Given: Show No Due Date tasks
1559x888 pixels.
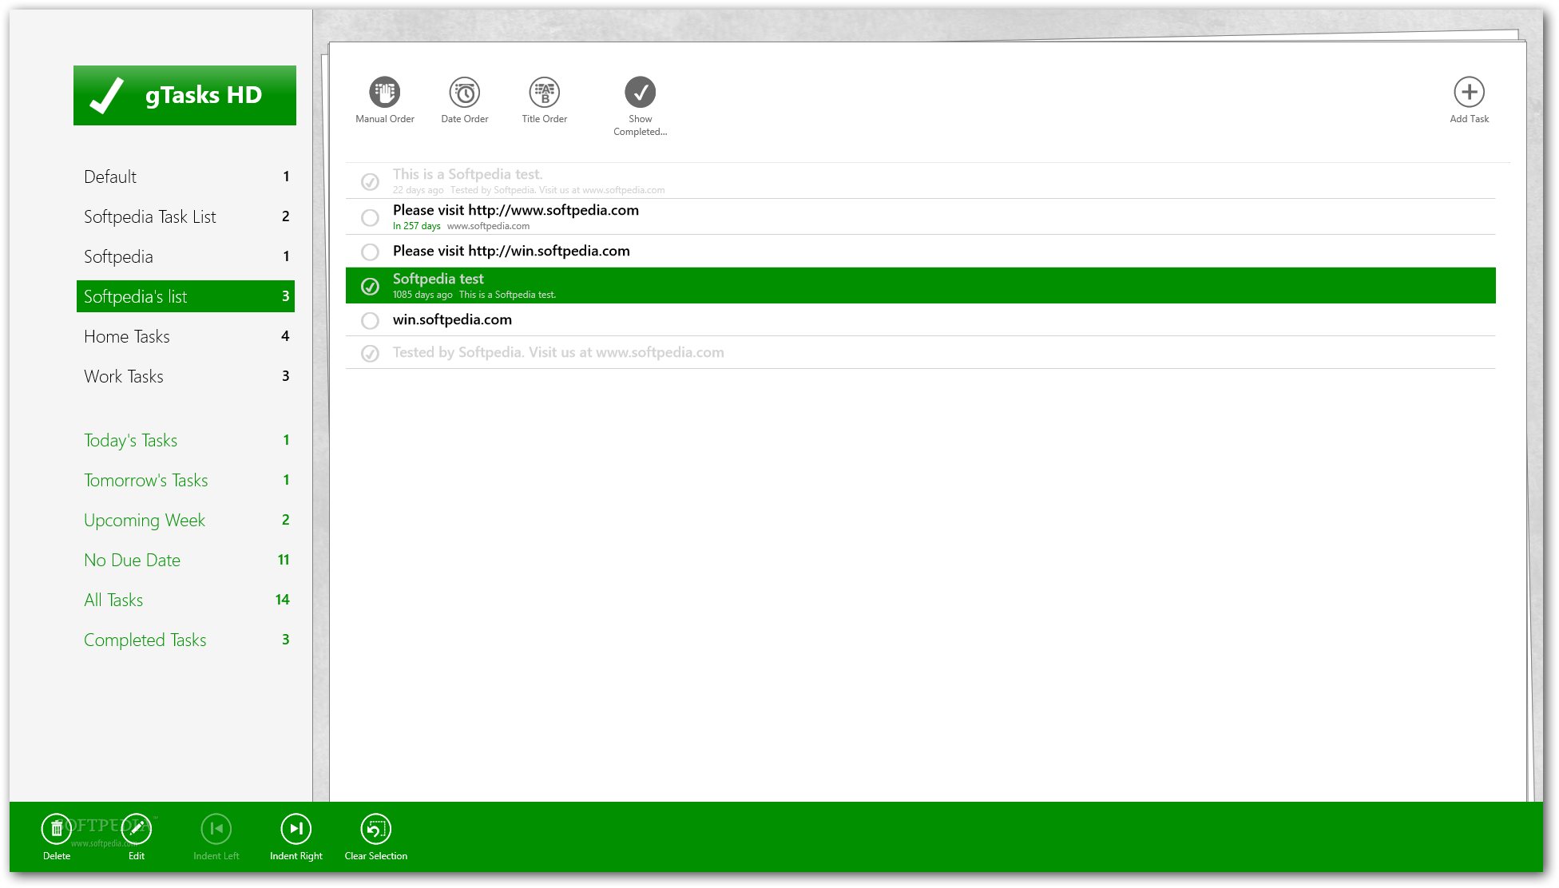Looking at the screenshot, I should pyautogui.click(x=185, y=560).
